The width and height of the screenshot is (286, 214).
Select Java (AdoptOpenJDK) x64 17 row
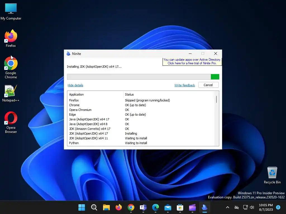coord(140,119)
